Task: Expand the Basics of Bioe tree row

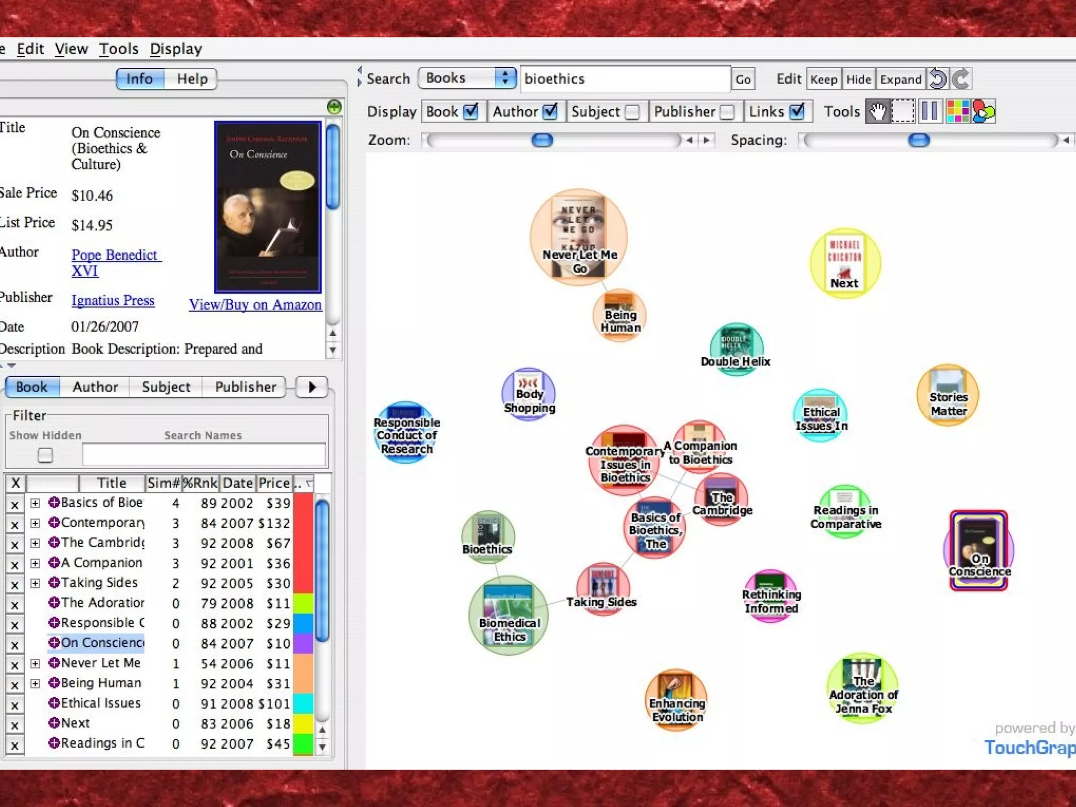Action: (x=35, y=503)
